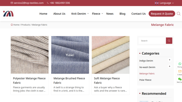Click the envelope icon beside email address
Screen dimensions: 182x102
coord(12,3)
